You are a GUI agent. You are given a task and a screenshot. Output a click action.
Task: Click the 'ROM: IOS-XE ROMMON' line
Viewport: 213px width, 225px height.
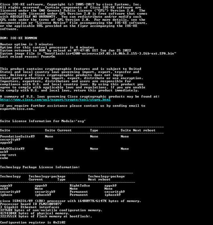[19, 38]
